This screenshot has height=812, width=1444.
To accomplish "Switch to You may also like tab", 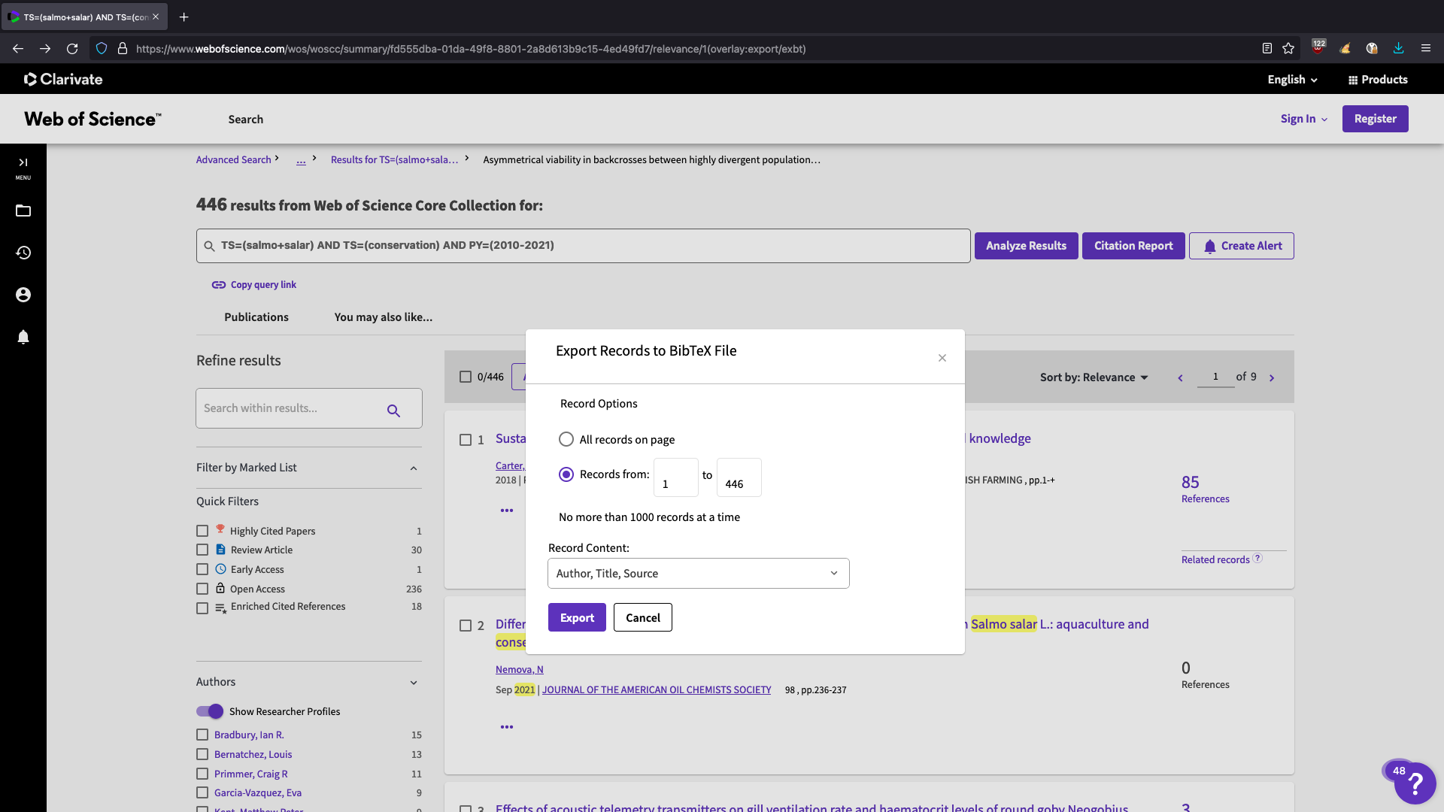I will (x=383, y=317).
